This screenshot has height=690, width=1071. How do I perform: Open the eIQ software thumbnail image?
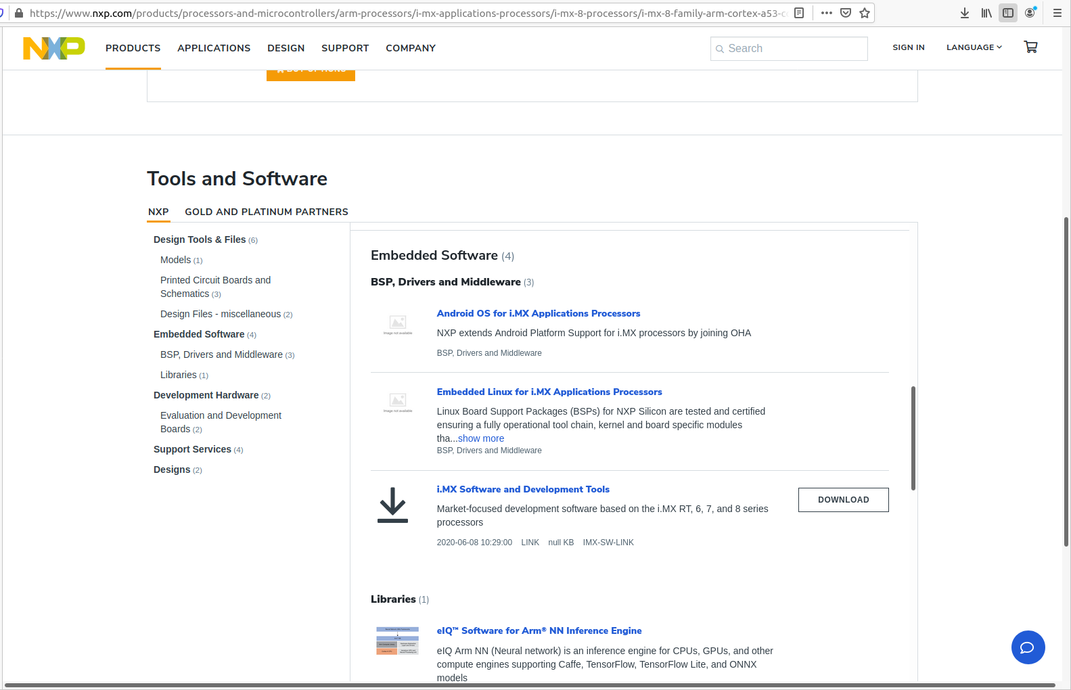tap(398, 641)
